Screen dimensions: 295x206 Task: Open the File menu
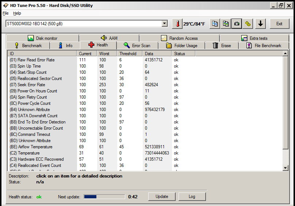5,13
